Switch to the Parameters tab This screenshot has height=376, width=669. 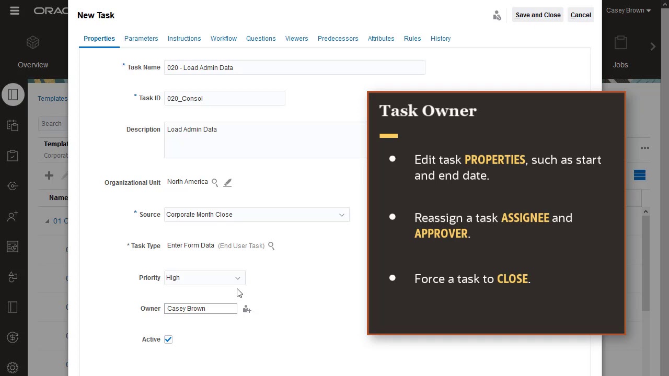[141, 39]
